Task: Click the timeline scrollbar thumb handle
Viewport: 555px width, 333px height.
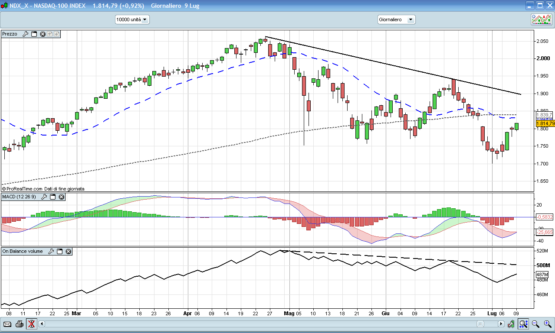Action: click(x=480, y=323)
